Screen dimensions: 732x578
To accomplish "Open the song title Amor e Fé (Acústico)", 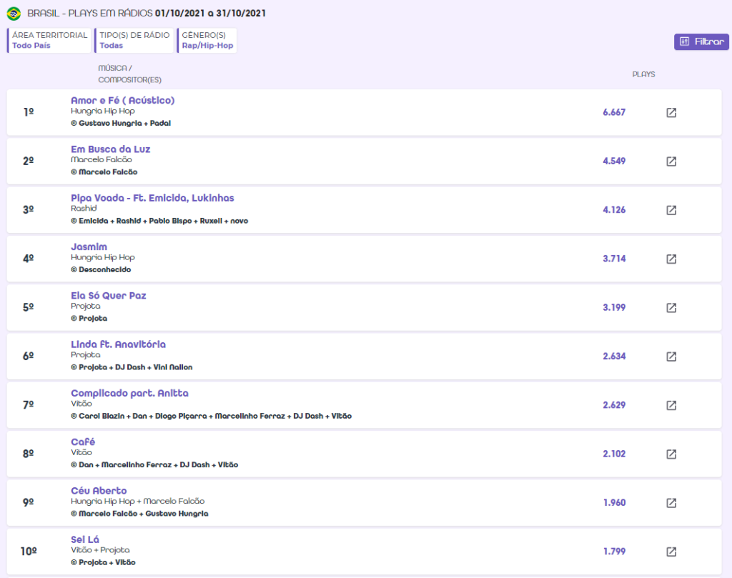I will tap(122, 101).
